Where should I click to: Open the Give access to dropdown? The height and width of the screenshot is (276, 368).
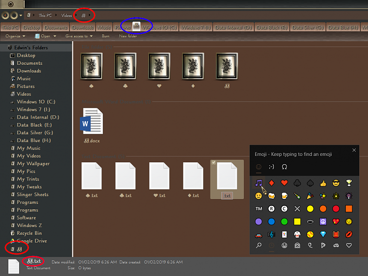pyautogui.click(x=79, y=36)
